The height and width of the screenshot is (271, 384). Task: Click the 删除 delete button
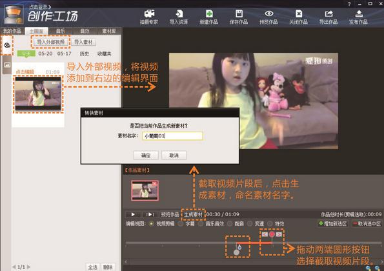[108, 267]
